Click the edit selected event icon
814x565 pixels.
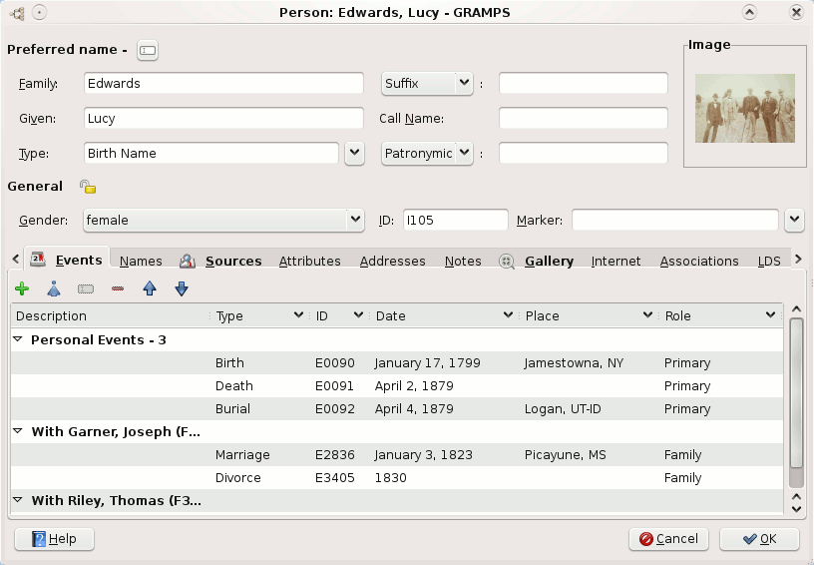(x=86, y=288)
